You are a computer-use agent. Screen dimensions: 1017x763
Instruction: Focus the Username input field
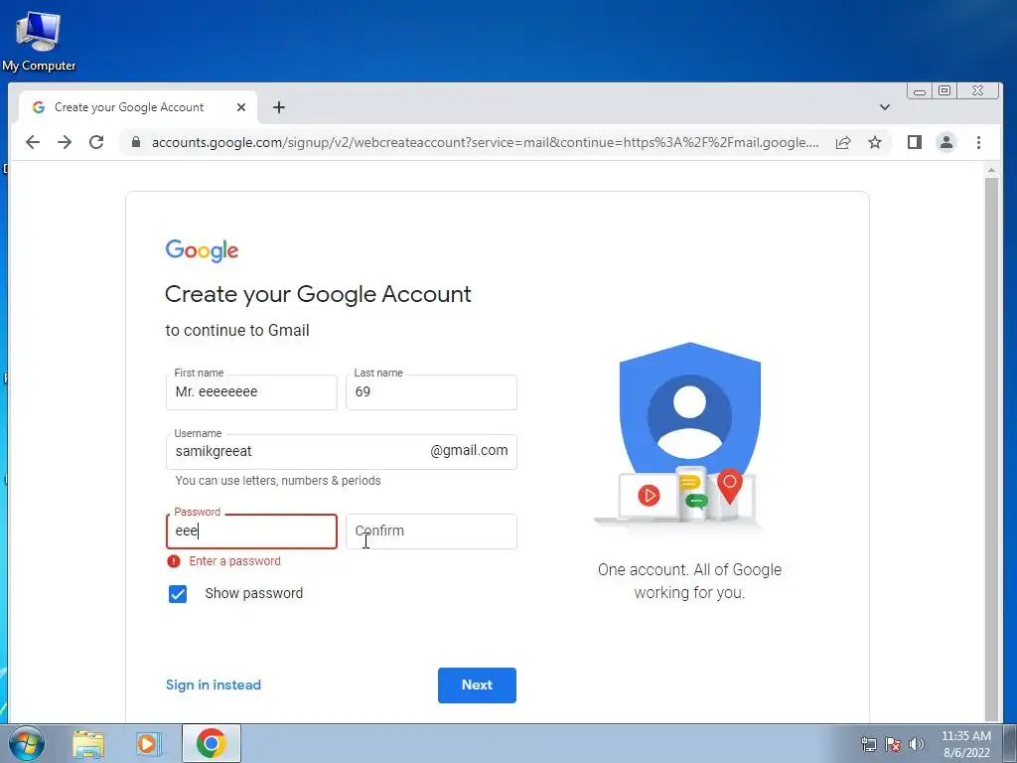342,452
